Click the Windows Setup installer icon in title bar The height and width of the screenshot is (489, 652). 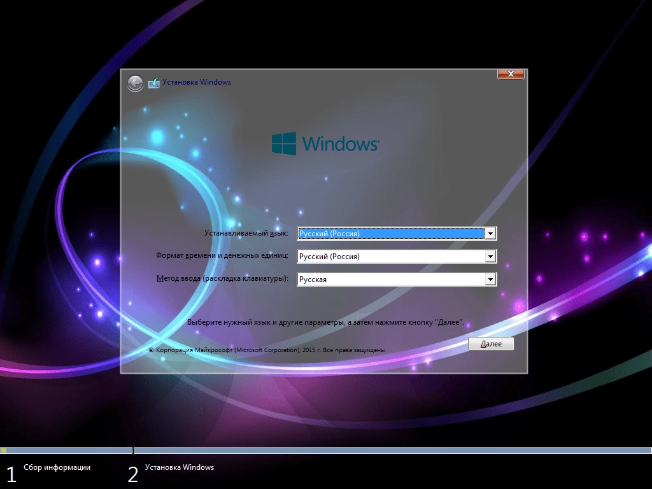point(153,82)
